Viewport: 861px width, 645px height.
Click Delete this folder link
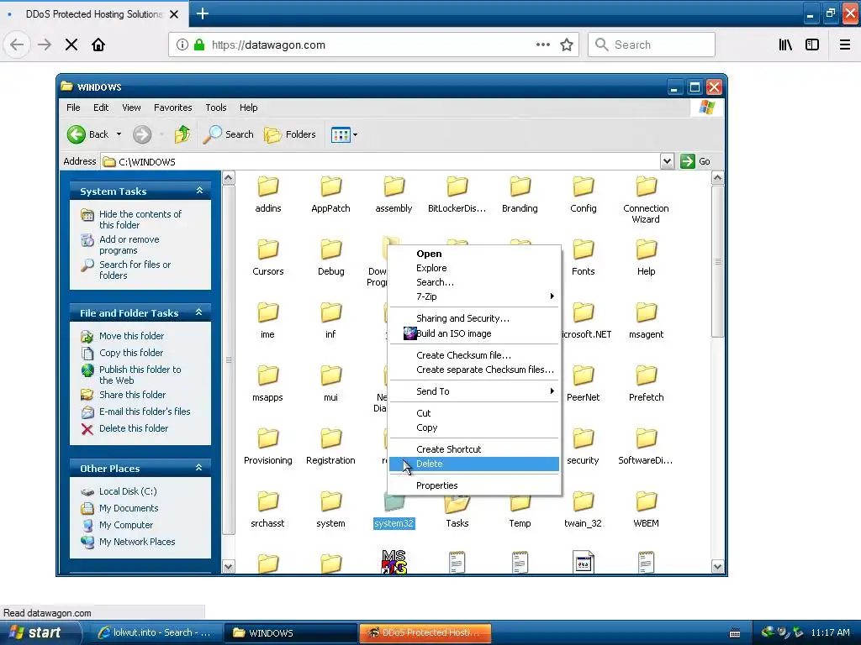pos(134,428)
